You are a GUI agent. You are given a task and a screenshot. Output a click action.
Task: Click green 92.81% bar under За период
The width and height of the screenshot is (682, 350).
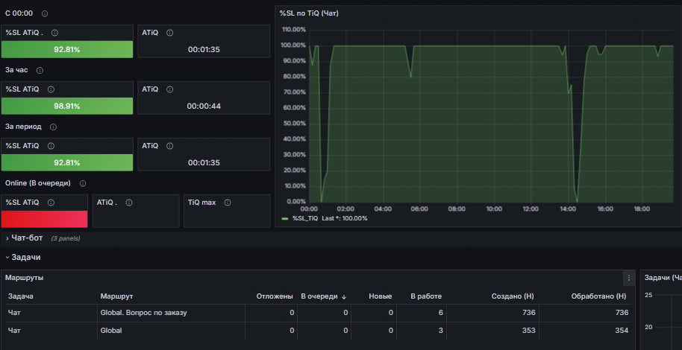pos(67,162)
